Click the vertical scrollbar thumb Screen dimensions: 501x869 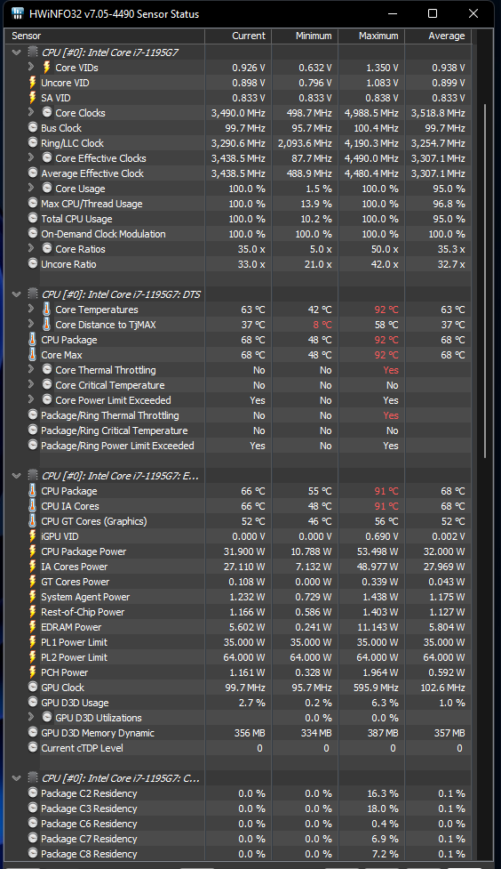485,280
